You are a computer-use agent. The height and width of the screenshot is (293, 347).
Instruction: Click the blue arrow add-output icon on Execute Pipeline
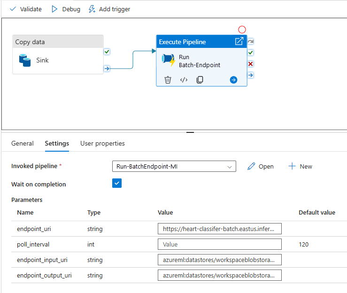click(x=233, y=80)
